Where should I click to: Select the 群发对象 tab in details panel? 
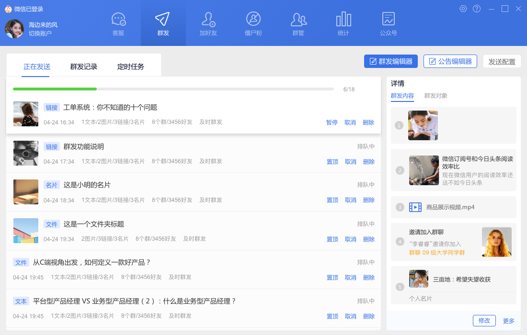click(436, 96)
